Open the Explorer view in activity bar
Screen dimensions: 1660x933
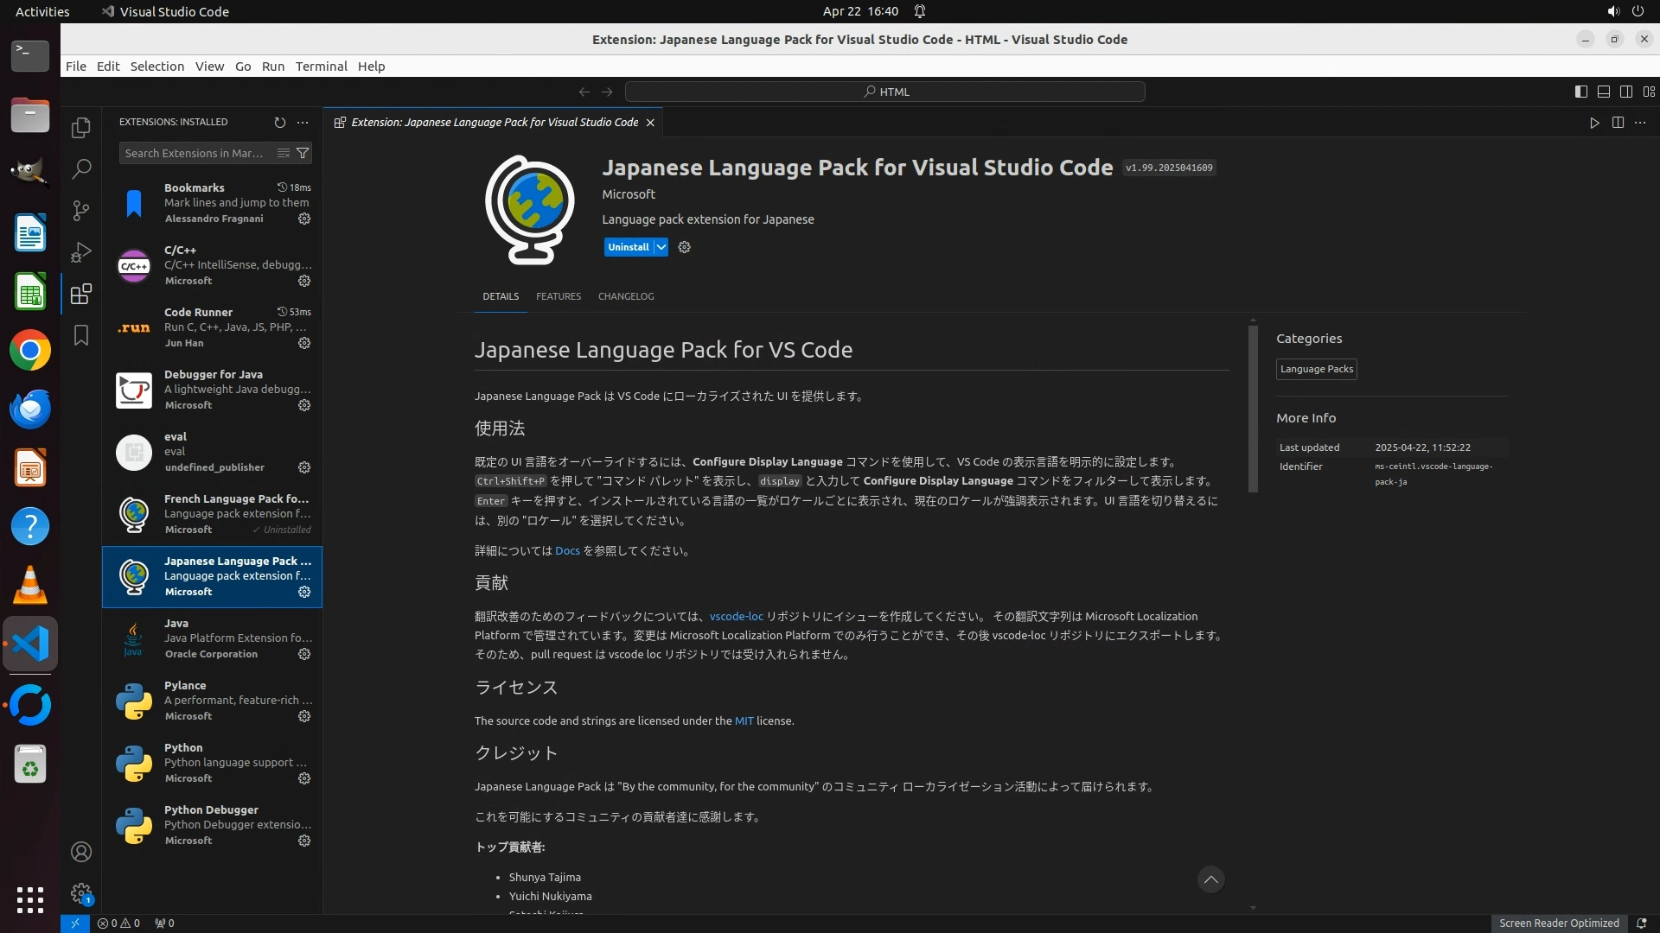(x=81, y=128)
